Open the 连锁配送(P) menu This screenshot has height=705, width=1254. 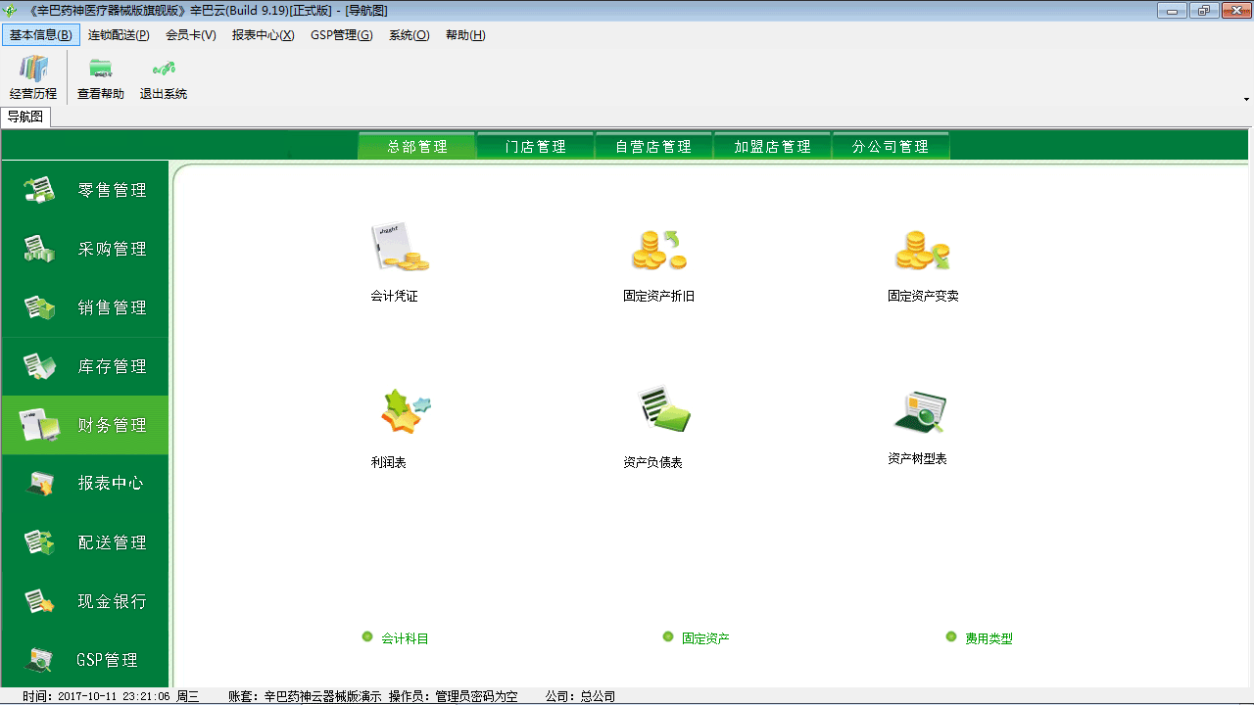(x=119, y=35)
